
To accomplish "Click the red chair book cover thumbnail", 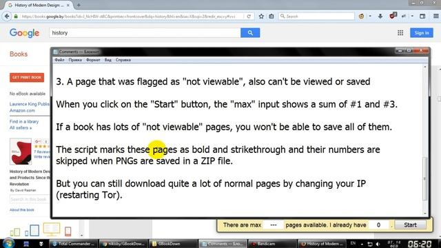I will (x=21, y=152).
